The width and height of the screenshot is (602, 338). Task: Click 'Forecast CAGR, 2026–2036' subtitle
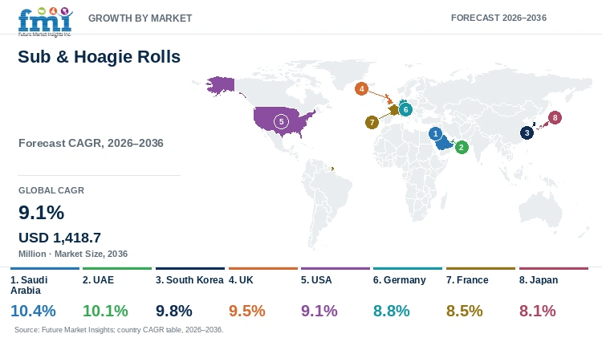click(91, 143)
